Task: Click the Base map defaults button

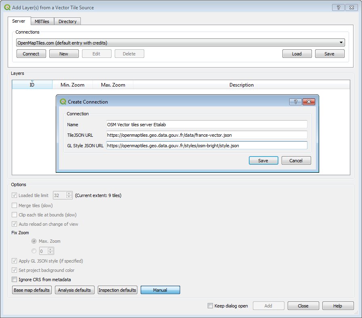Action: (32, 290)
